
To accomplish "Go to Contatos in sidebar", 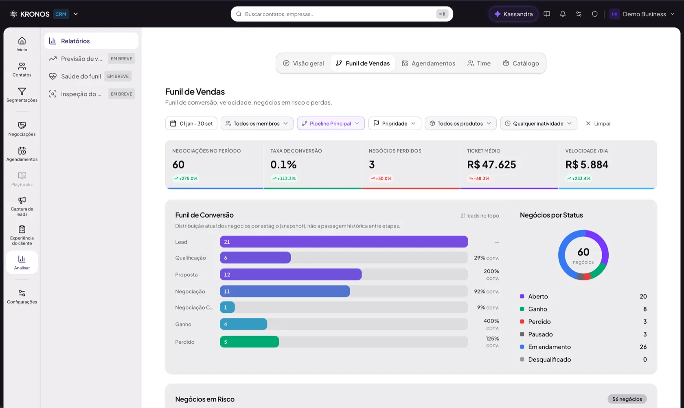I will tap(22, 70).
